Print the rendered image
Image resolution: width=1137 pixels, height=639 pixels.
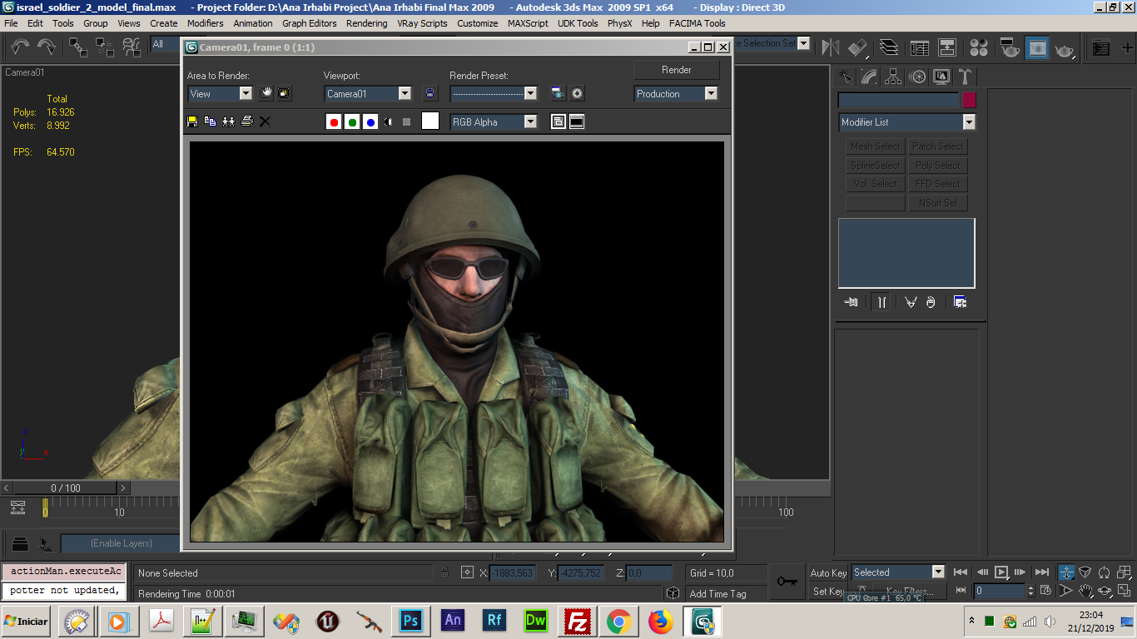[246, 121]
